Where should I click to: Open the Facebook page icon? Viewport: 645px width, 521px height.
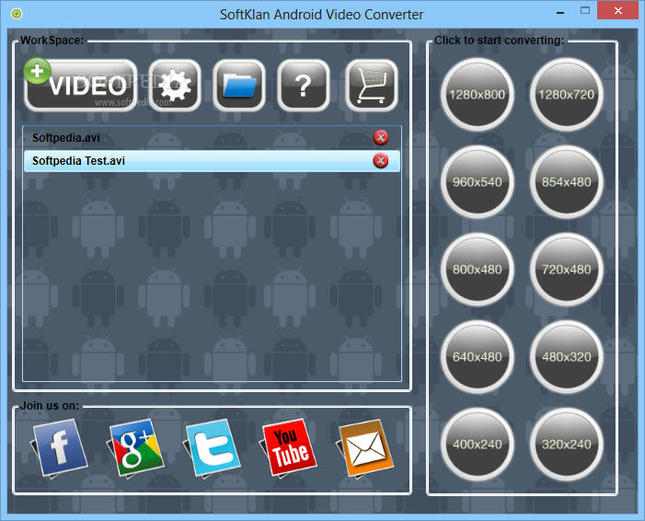point(59,448)
